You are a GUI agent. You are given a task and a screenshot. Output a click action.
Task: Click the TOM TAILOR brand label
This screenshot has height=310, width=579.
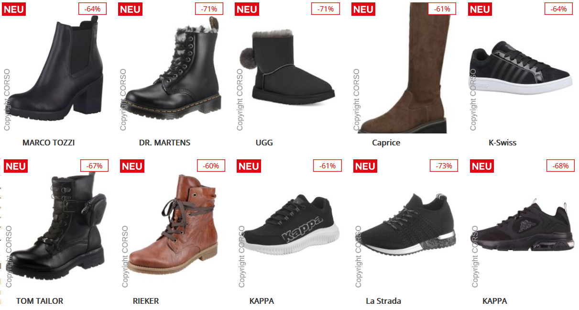tap(40, 301)
